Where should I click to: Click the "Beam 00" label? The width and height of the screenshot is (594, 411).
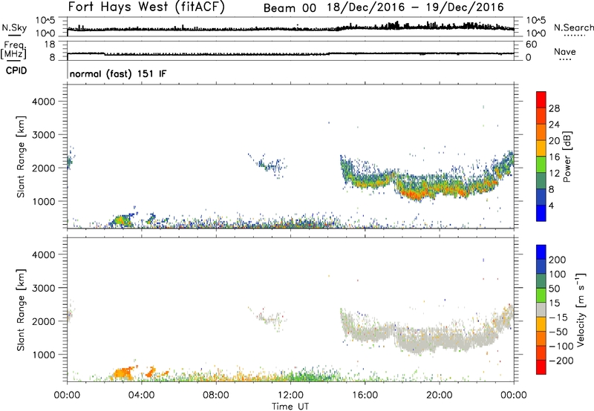click(x=290, y=8)
